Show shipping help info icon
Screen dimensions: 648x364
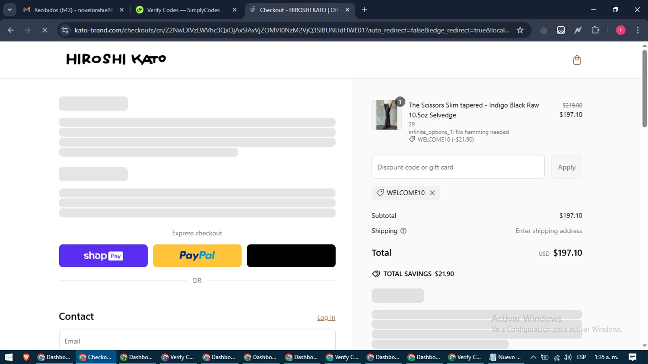tap(403, 231)
